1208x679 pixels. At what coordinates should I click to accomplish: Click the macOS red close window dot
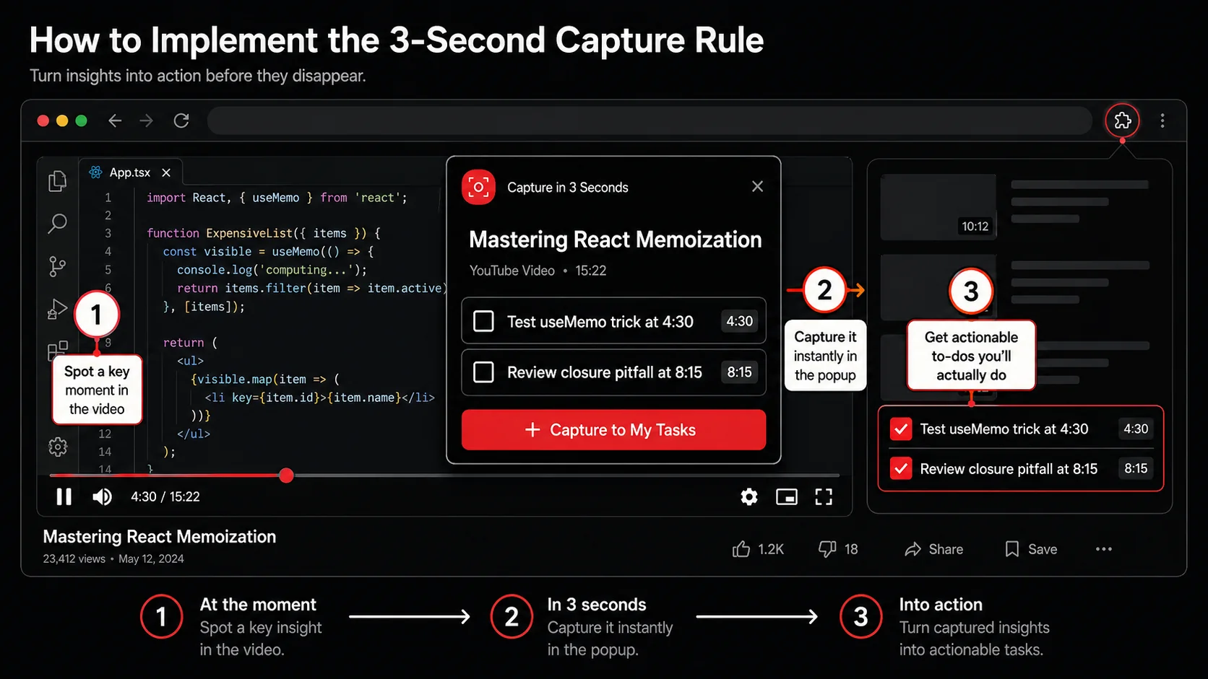(x=43, y=121)
